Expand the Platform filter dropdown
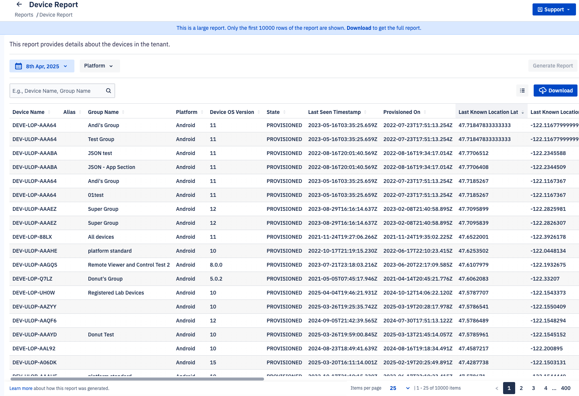This screenshot has height=396, width=579. (100, 66)
